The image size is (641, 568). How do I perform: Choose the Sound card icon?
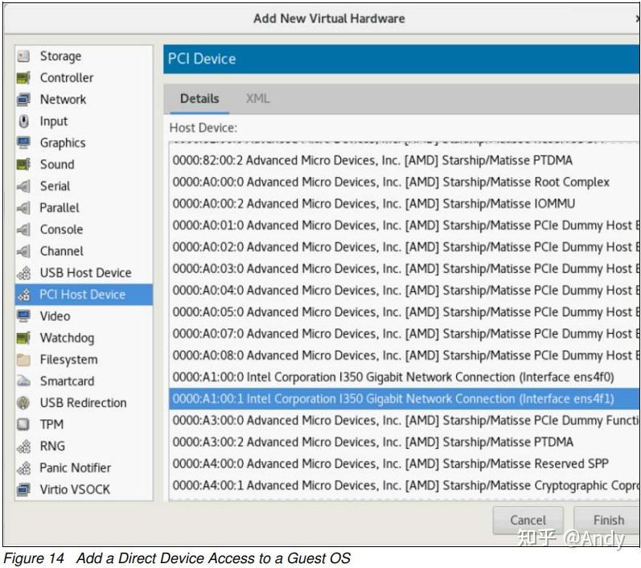[23, 164]
